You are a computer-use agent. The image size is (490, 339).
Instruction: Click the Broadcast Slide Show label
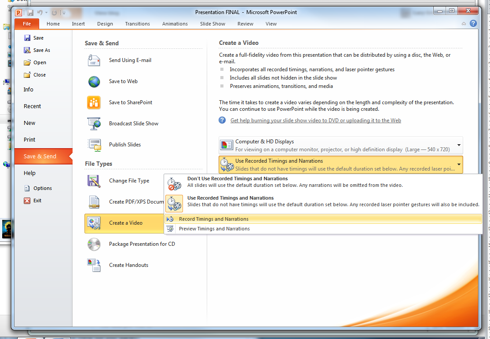[x=134, y=124]
